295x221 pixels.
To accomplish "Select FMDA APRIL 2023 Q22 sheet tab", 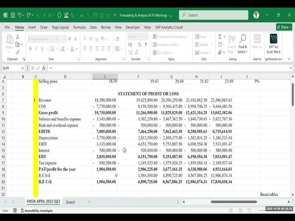I will point(43,202).
